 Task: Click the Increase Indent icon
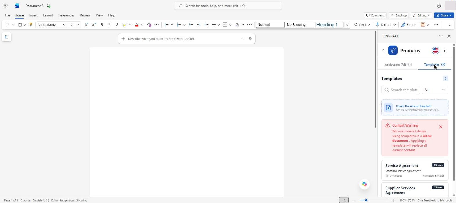pyautogui.click(x=206, y=25)
